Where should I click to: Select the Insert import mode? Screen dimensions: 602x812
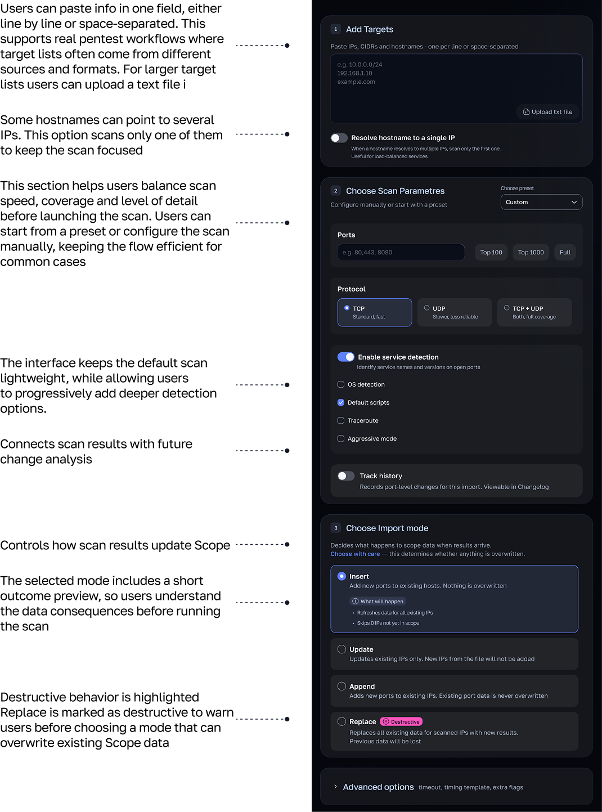click(455, 599)
